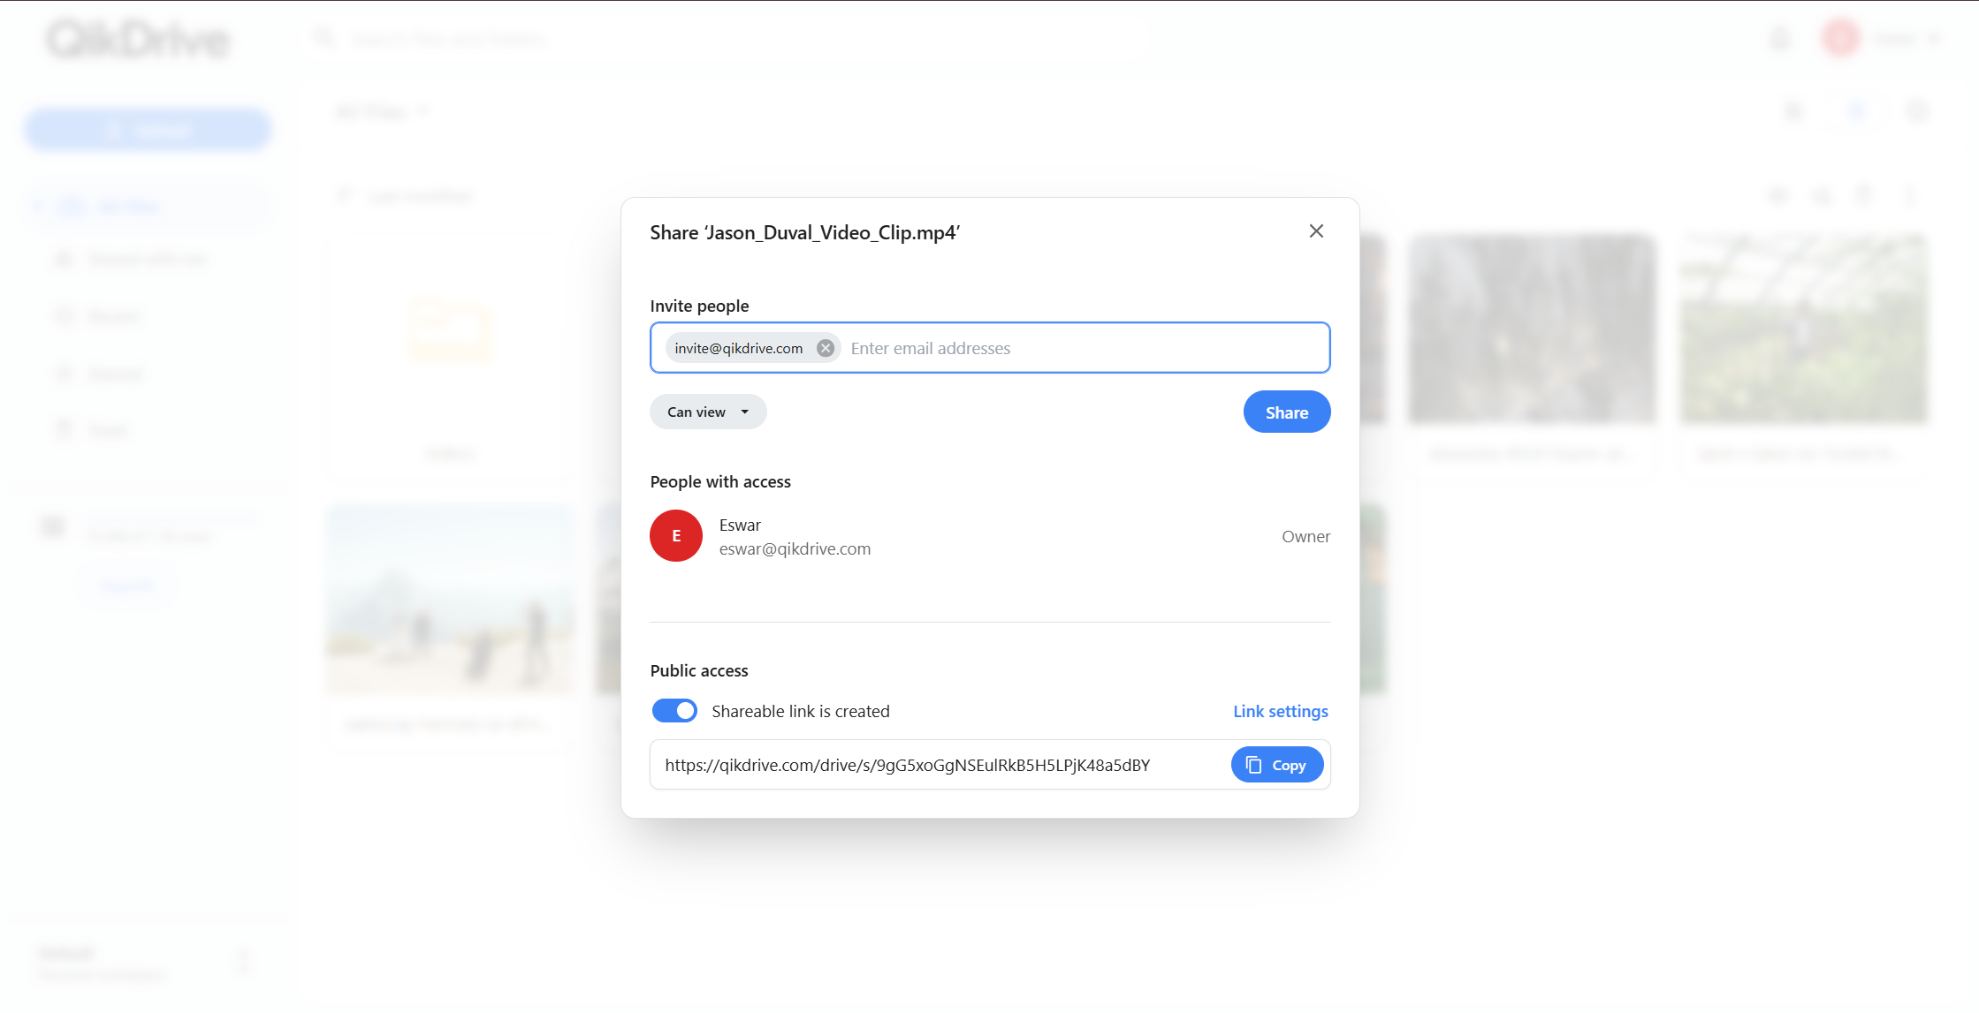1979x1013 pixels.
Task: Click the blurred blue Upload button
Action: [x=148, y=131]
